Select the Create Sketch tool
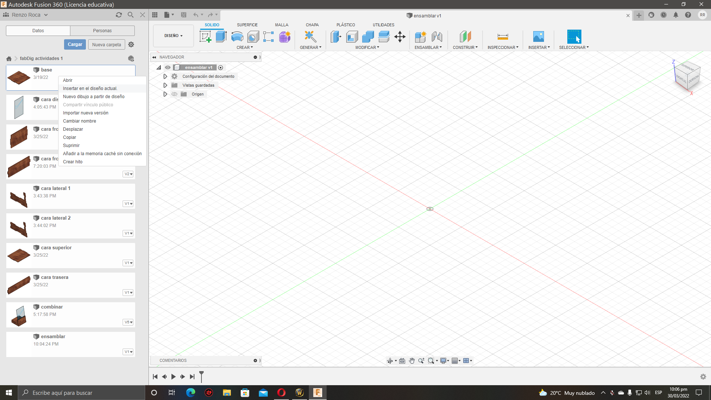 pyautogui.click(x=205, y=37)
